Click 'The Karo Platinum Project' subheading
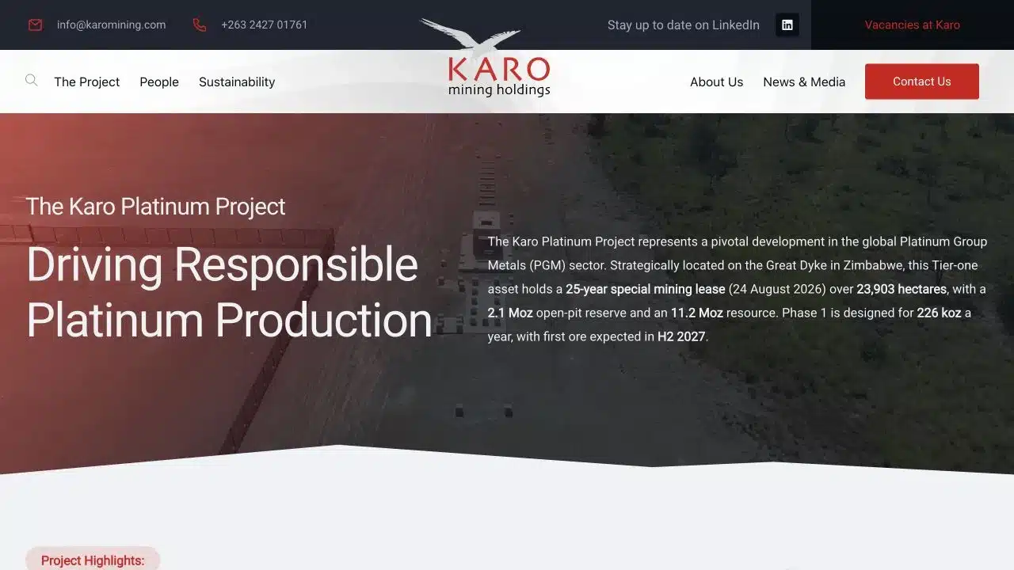Image resolution: width=1014 pixels, height=570 pixels. tap(155, 207)
